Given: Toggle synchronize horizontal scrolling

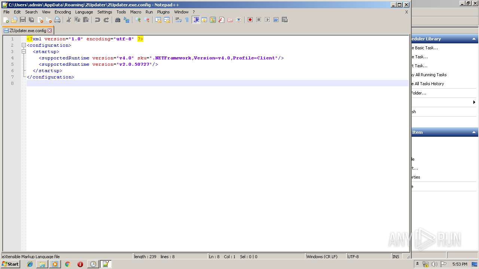Looking at the screenshot, I should pyautogui.click(x=167, y=20).
